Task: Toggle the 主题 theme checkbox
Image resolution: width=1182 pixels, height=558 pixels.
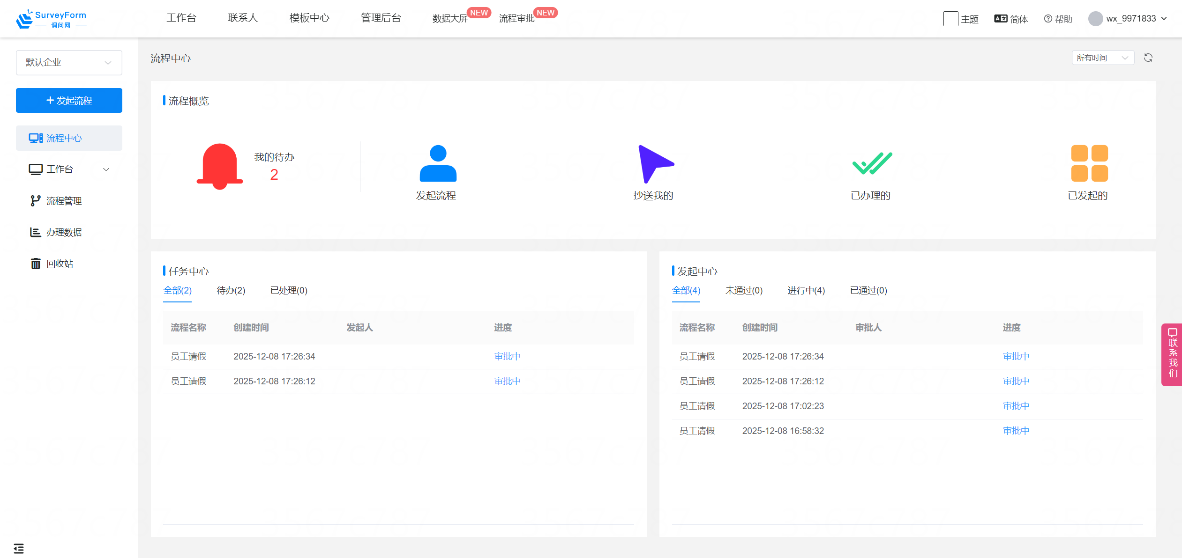Action: tap(950, 19)
